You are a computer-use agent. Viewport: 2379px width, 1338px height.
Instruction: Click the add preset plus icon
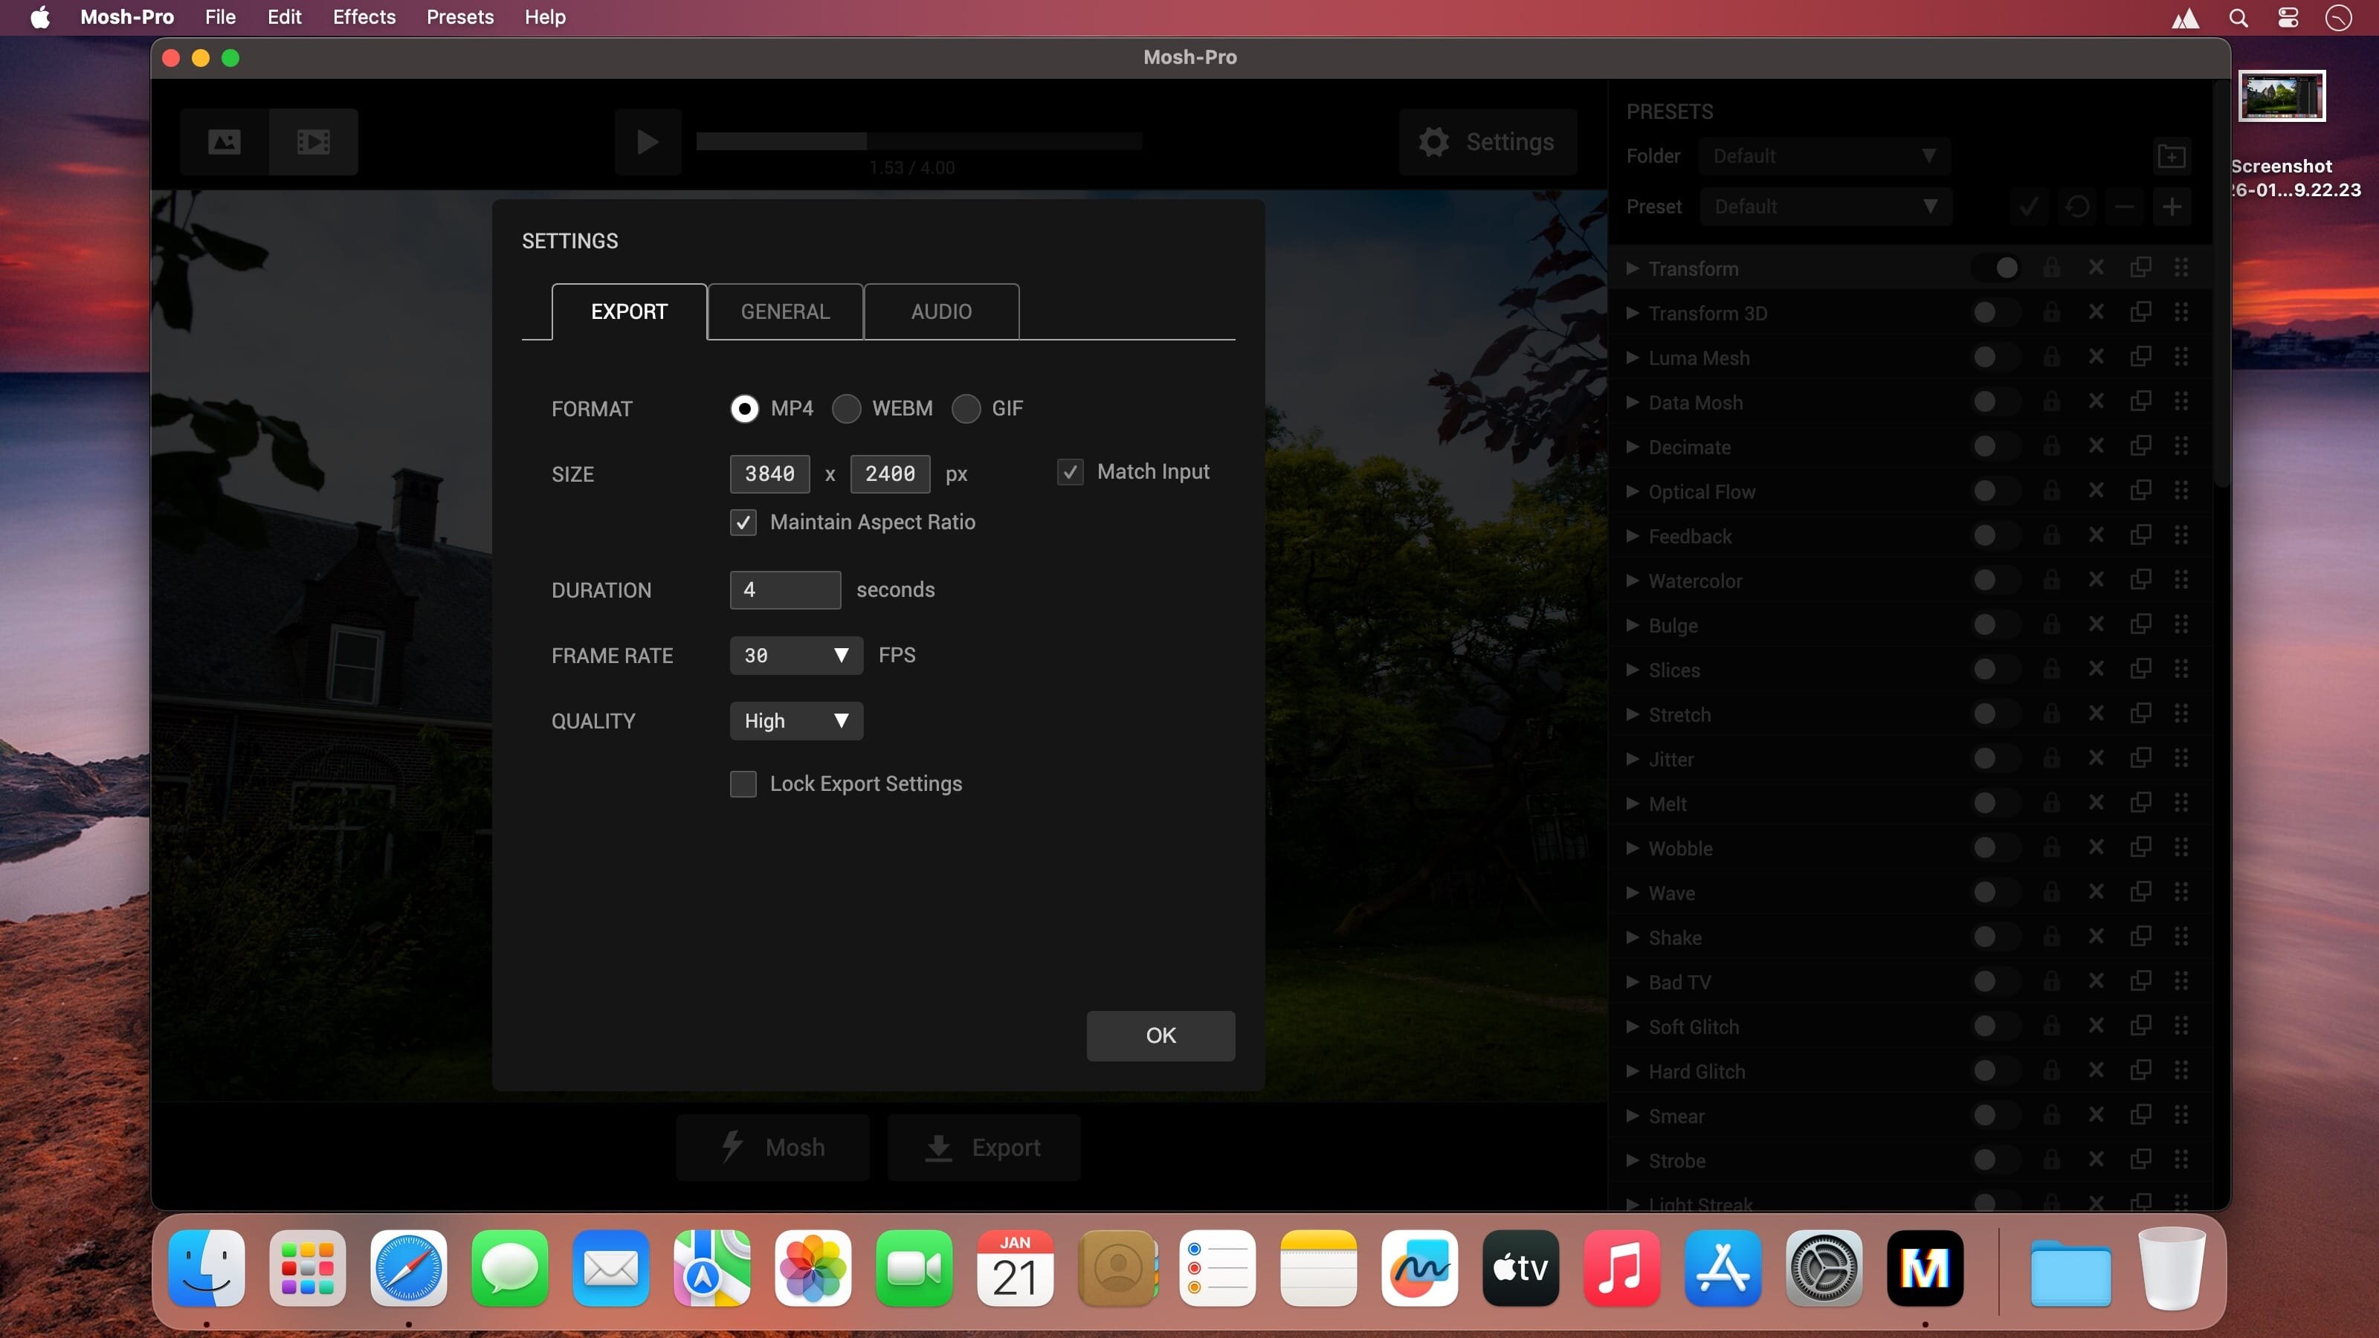pyautogui.click(x=2171, y=207)
